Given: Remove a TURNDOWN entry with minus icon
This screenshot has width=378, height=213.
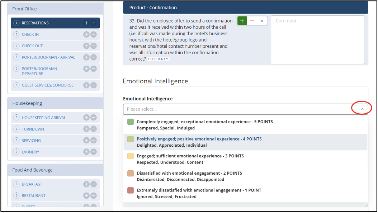Looking at the screenshot, I should [93, 129].
